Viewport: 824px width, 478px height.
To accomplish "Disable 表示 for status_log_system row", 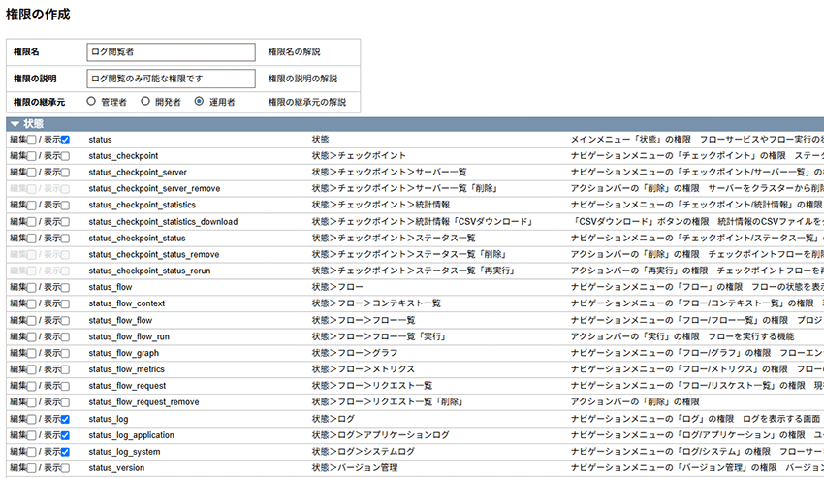I will tap(65, 453).
